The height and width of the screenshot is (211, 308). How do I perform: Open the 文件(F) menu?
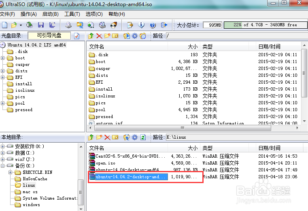(x=7, y=14)
